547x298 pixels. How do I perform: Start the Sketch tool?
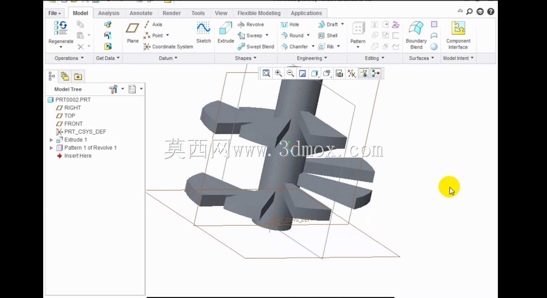click(x=203, y=32)
